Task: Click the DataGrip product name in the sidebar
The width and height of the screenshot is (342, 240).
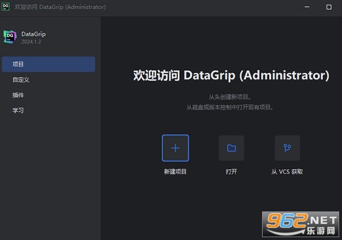Action: point(34,34)
